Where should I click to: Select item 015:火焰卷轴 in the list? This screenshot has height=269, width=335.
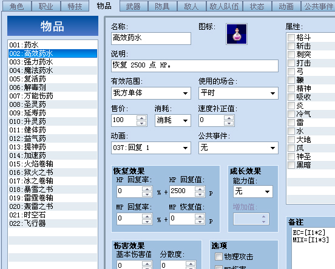[x=53, y=164]
